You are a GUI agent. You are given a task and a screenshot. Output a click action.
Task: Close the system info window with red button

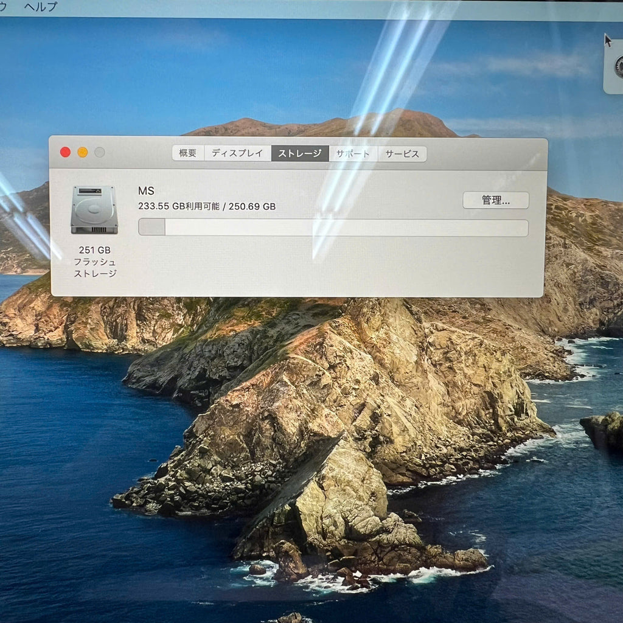(65, 151)
